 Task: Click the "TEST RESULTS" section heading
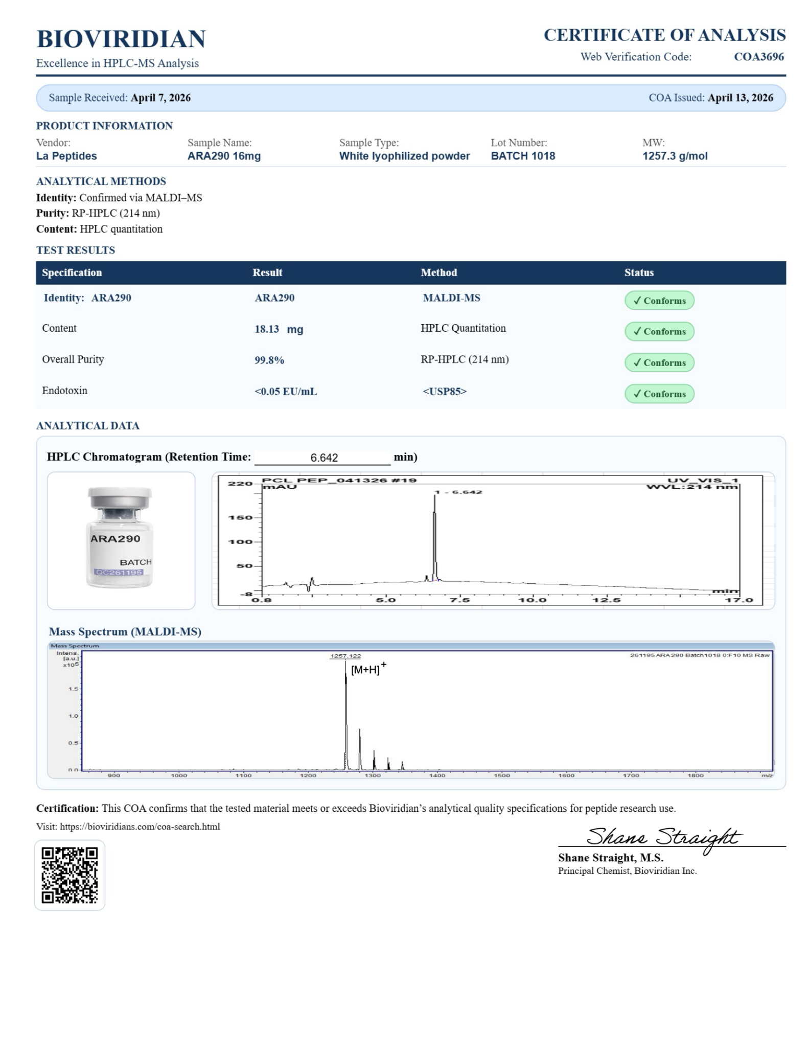point(76,251)
